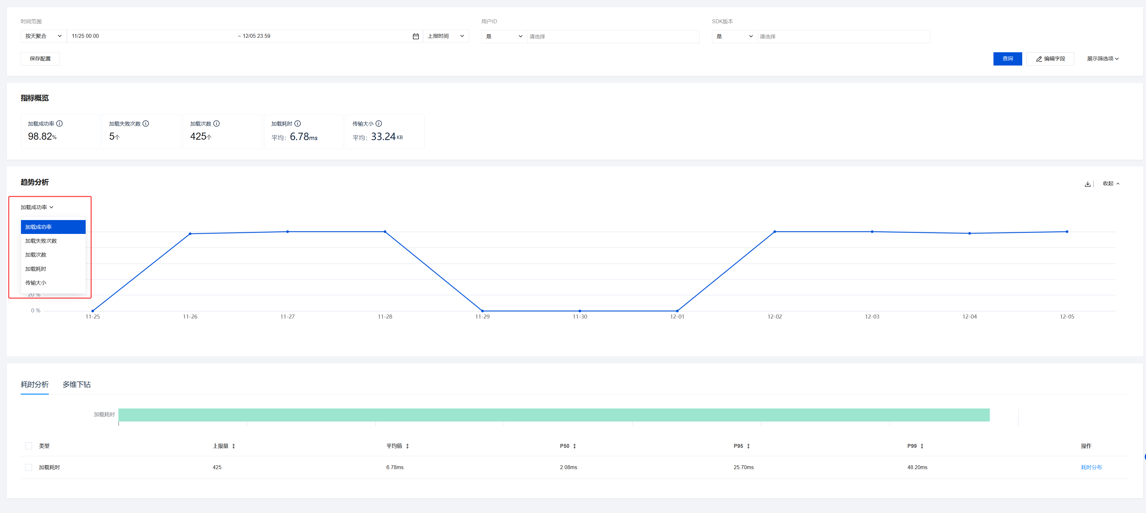Screen dimensions: 1146x513
Task: Collapse trend section via 收起
Action: tap(1110, 184)
